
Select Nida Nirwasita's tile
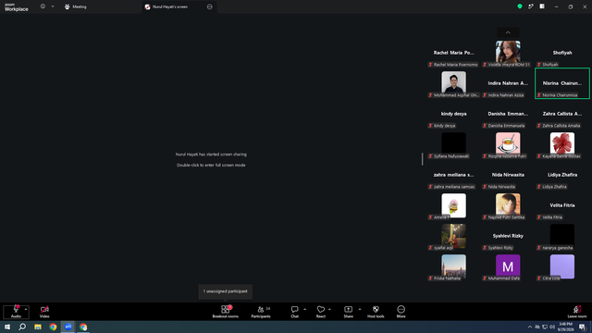pos(508,175)
